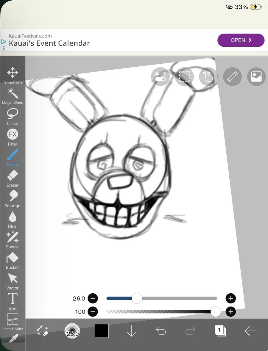The height and width of the screenshot is (351, 268).
Task: Select the Bucket fill tool
Action: 12,261
